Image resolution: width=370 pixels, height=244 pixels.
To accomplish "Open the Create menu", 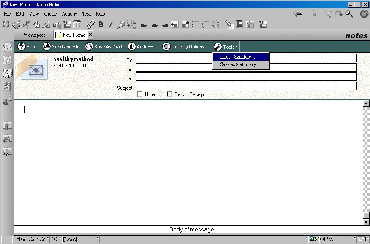I will coord(50,13).
